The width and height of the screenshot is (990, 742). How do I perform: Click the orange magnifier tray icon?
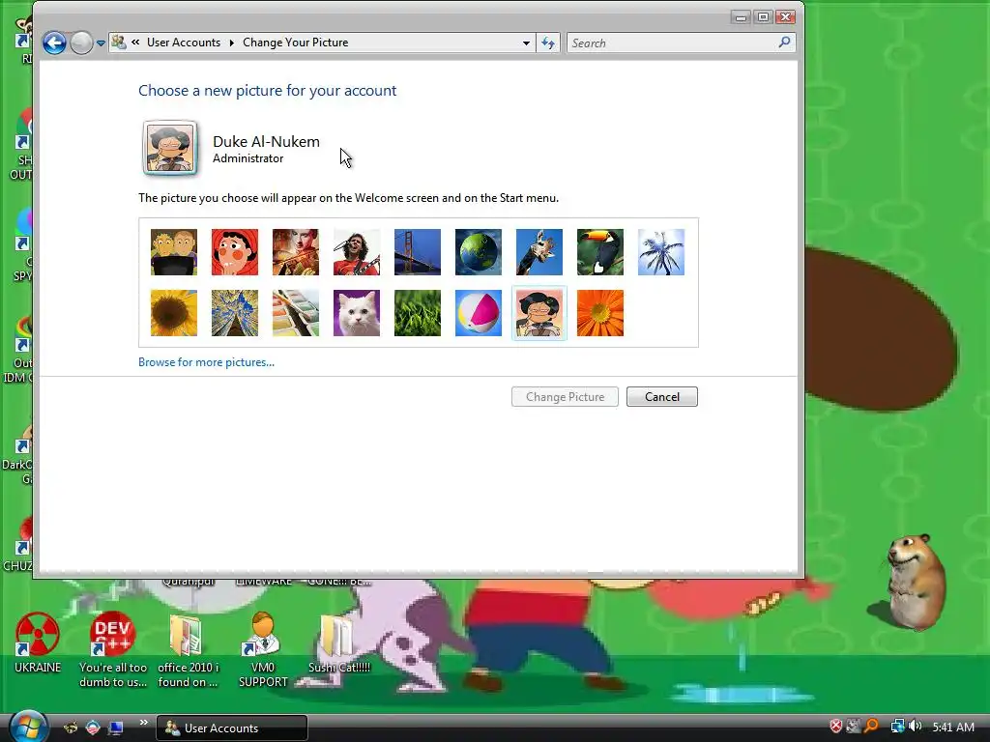[x=872, y=727]
